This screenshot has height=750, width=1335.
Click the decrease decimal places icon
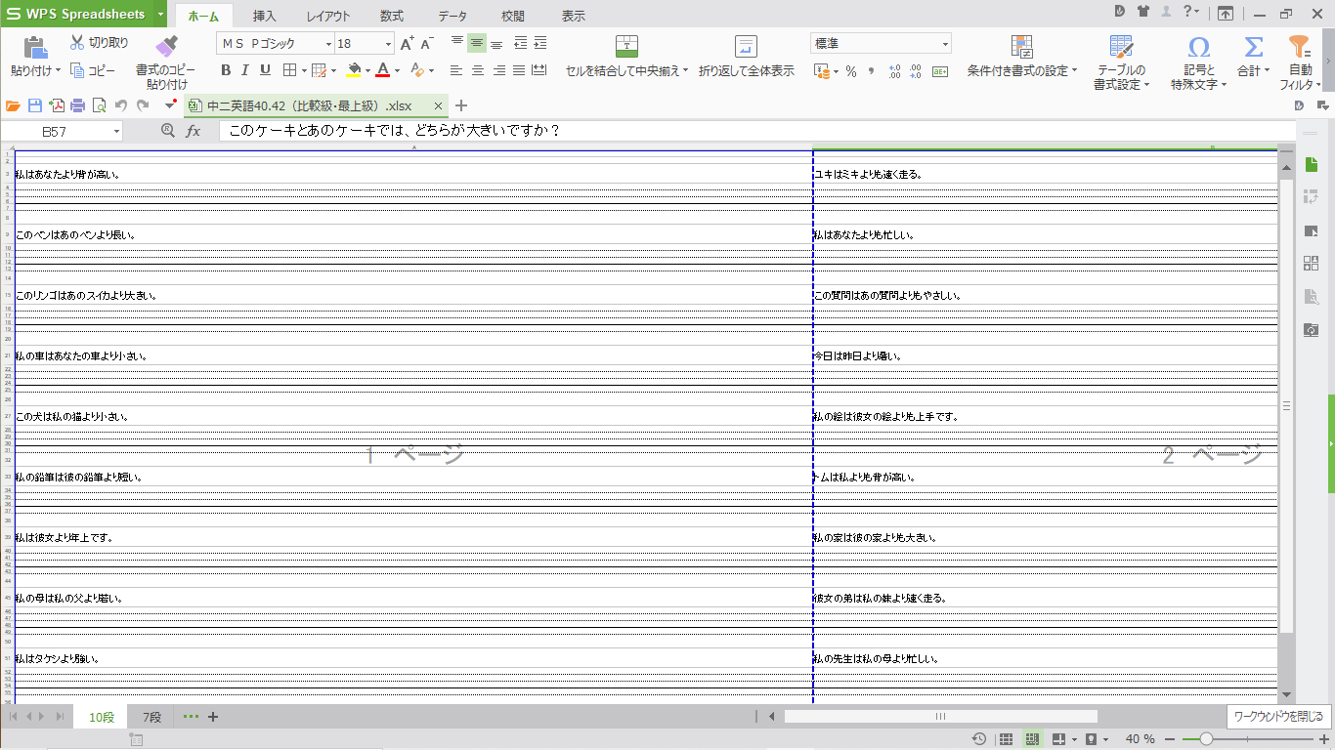pos(916,71)
